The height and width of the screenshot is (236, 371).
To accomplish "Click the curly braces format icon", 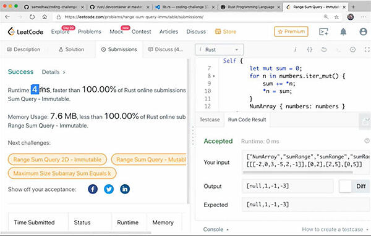I will (x=310, y=49).
